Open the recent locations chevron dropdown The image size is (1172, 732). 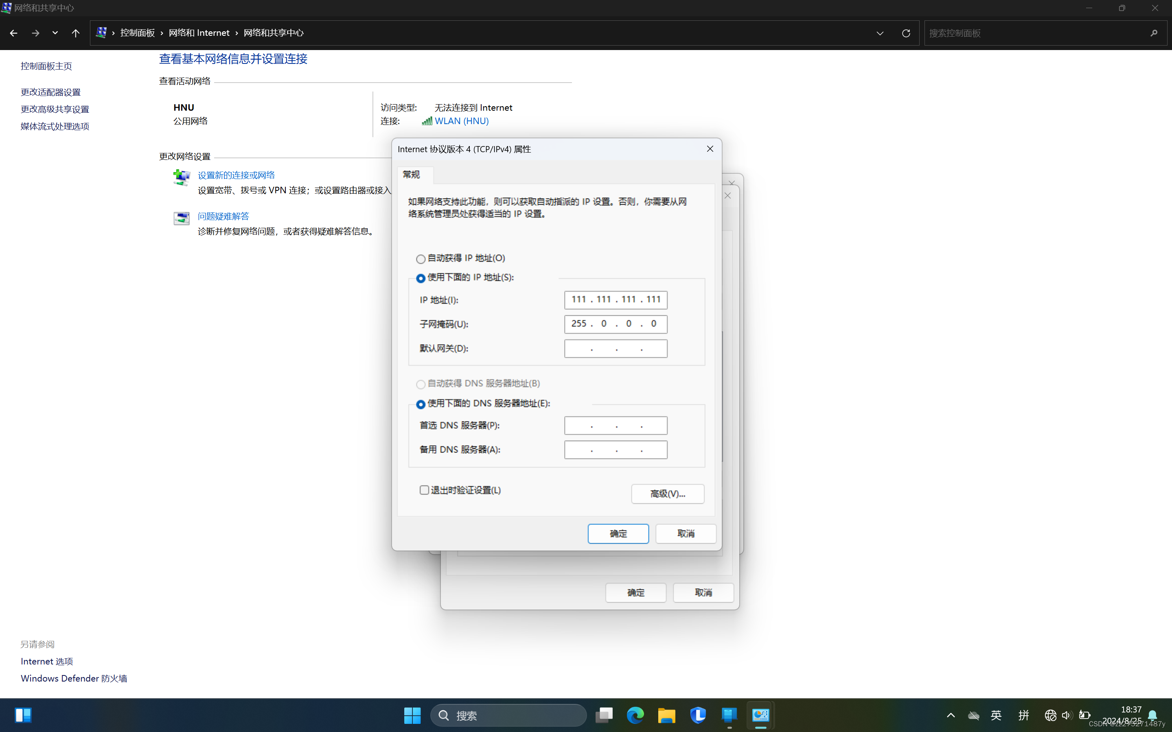[x=55, y=33]
